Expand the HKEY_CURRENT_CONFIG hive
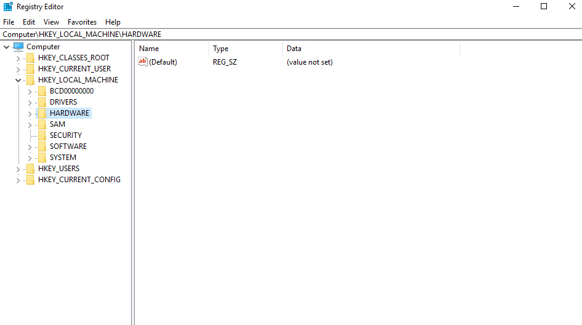Image resolution: width=582 pixels, height=325 pixels. click(x=18, y=180)
